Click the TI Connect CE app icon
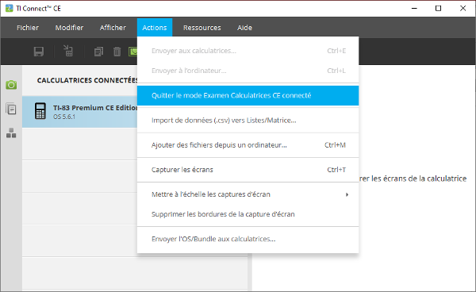The height and width of the screenshot is (292, 476). click(9, 8)
